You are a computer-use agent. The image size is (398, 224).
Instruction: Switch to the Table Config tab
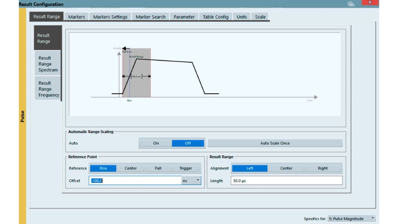click(x=215, y=17)
